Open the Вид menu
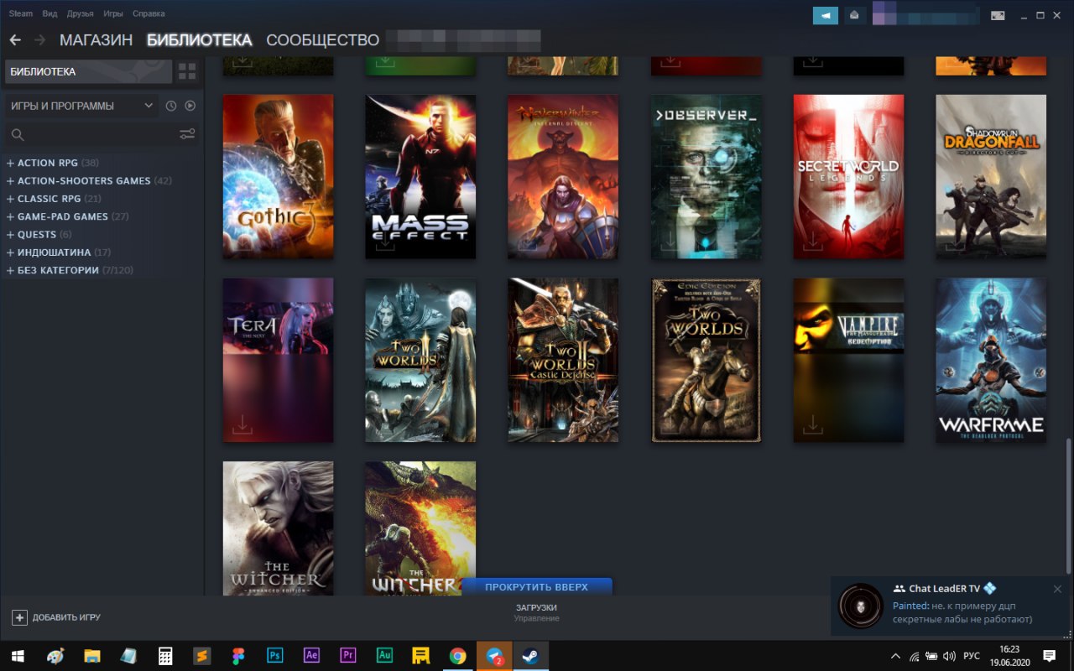This screenshot has width=1074, height=671. tap(50, 13)
